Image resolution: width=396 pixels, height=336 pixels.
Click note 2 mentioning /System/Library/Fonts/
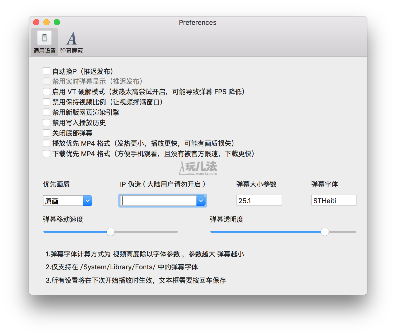[x=122, y=267]
